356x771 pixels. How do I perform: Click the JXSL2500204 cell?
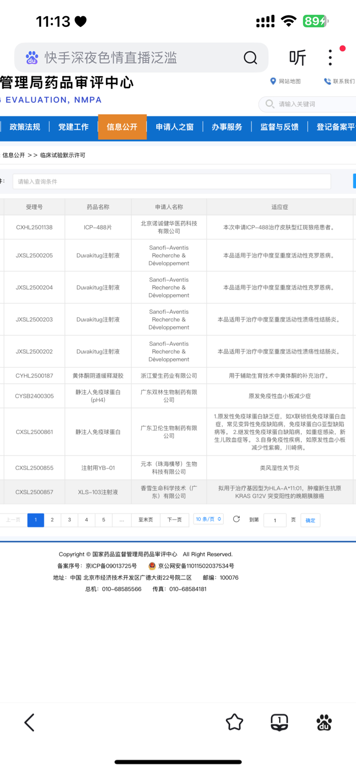[x=34, y=288]
